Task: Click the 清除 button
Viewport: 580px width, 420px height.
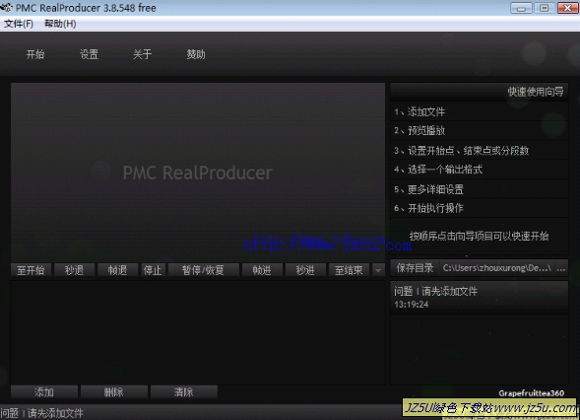Action: point(184,391)
